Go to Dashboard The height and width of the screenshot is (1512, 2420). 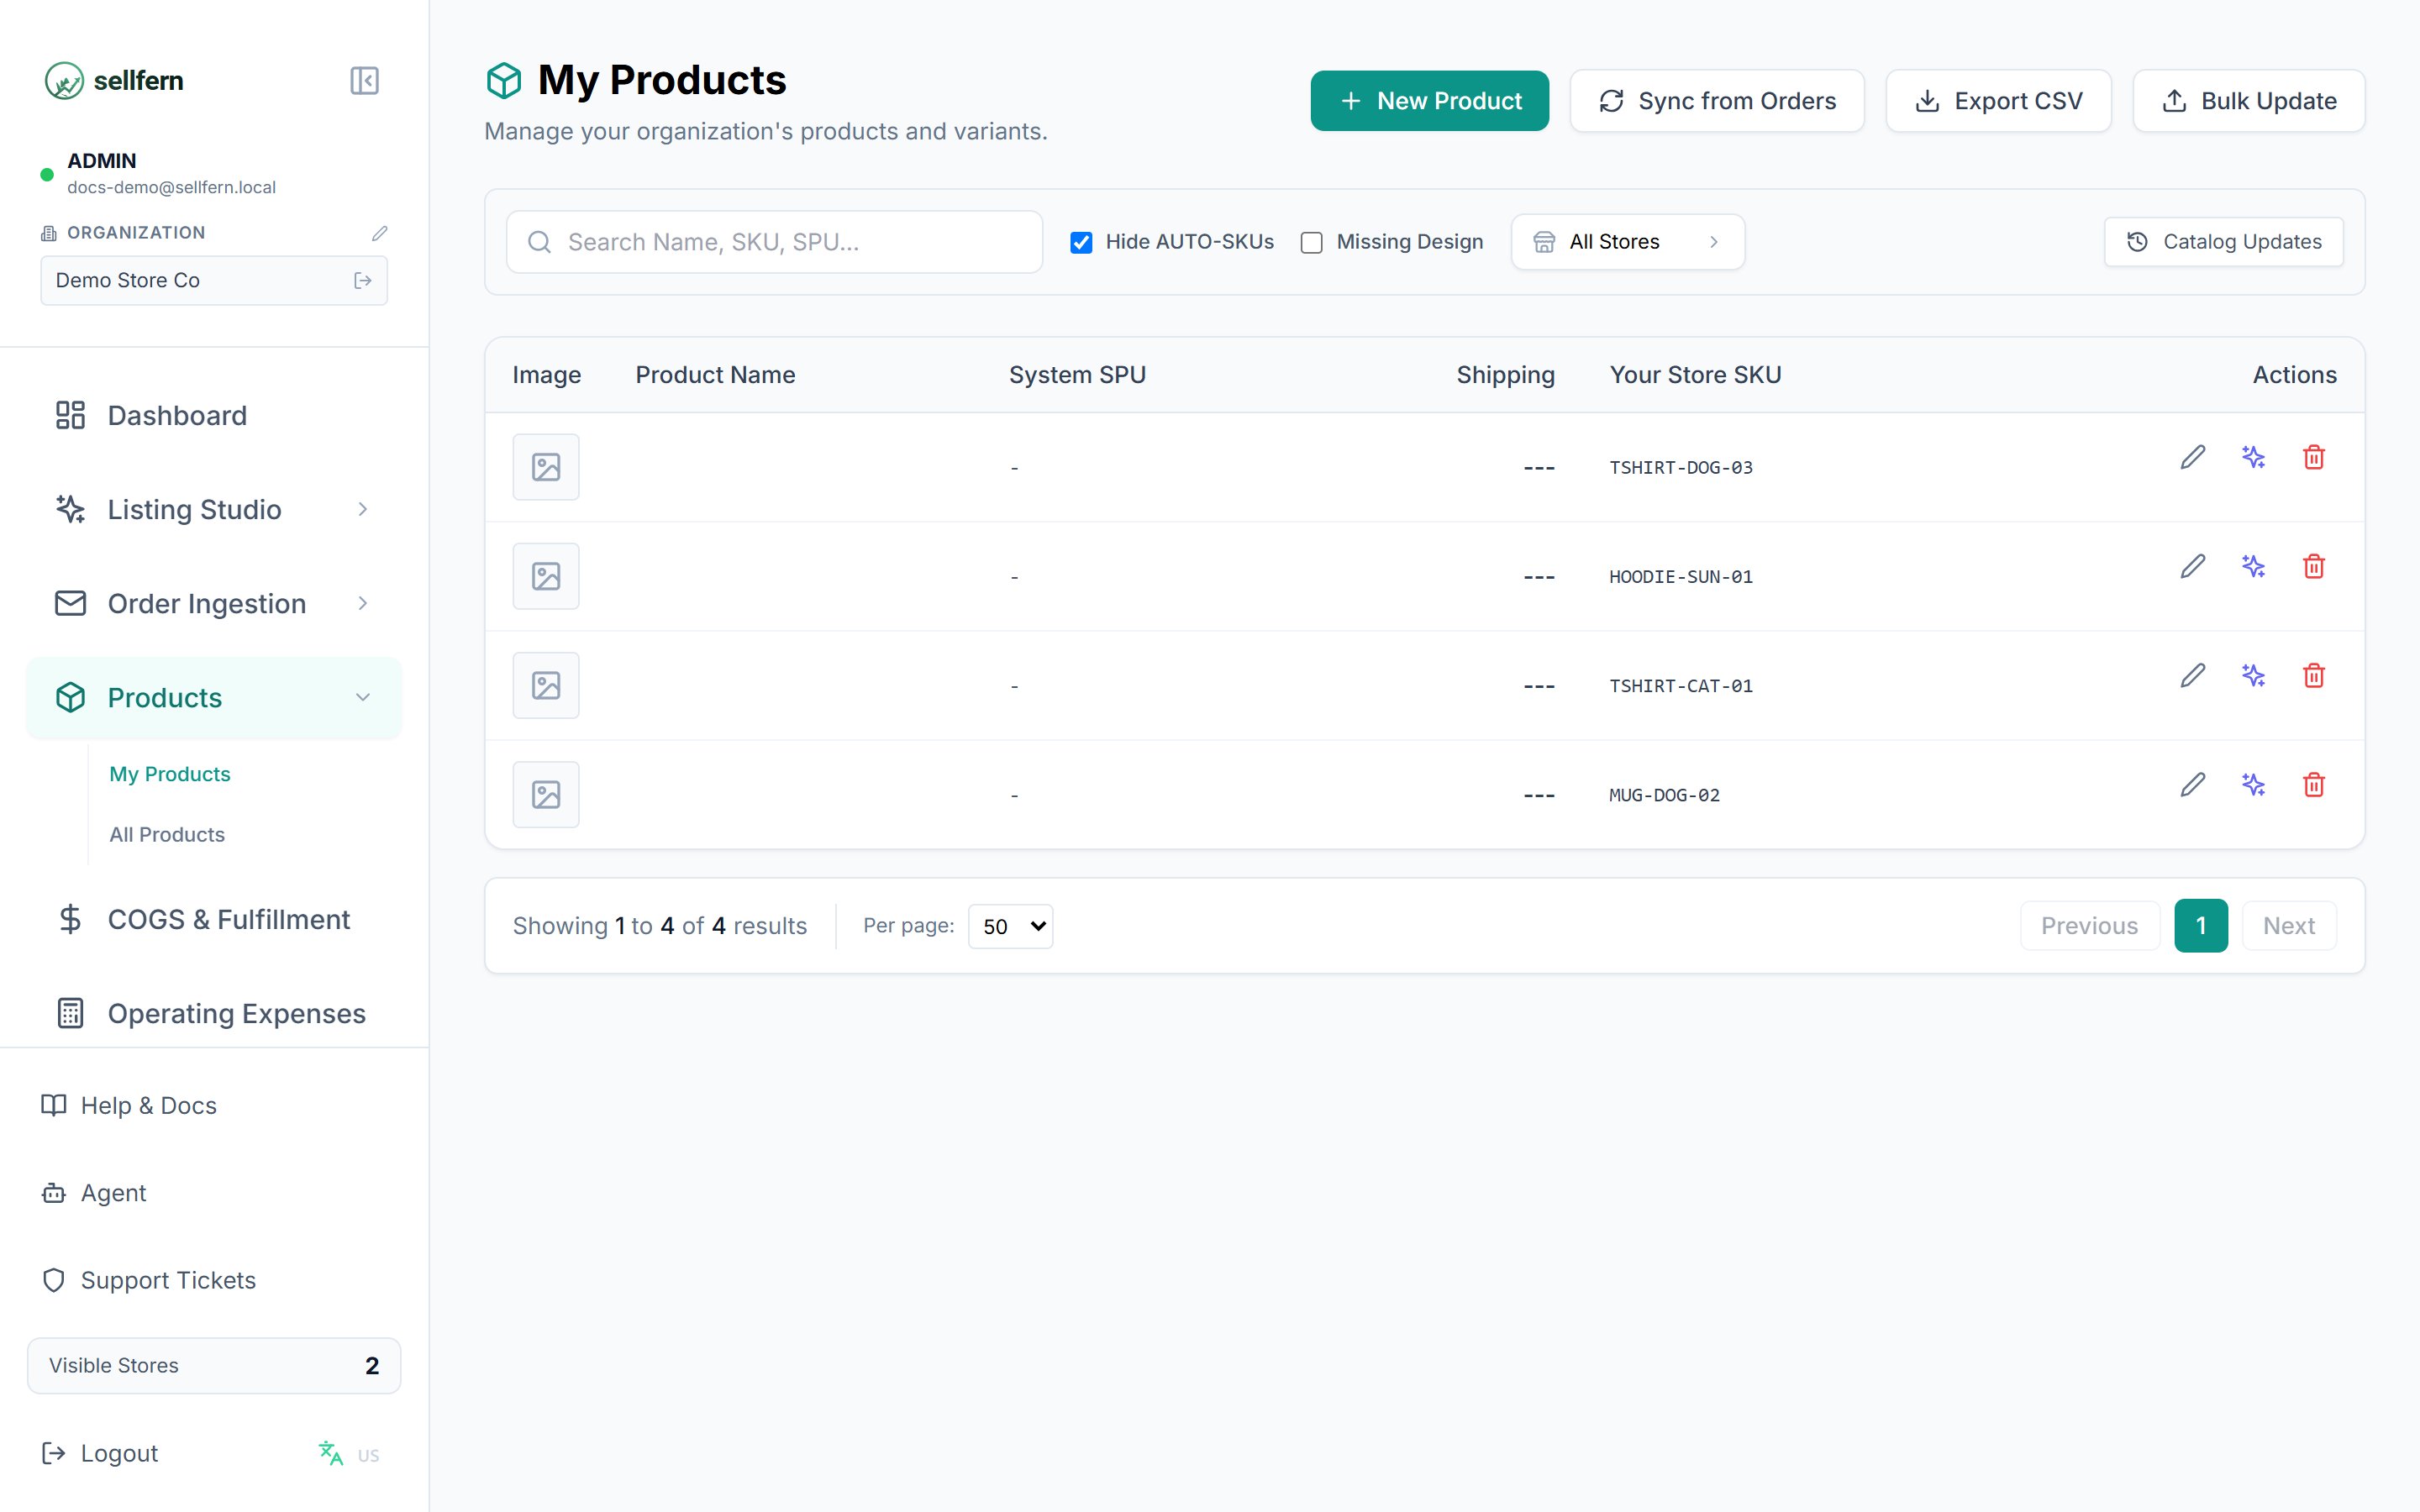pyautogui.click(x=214, y=416)
